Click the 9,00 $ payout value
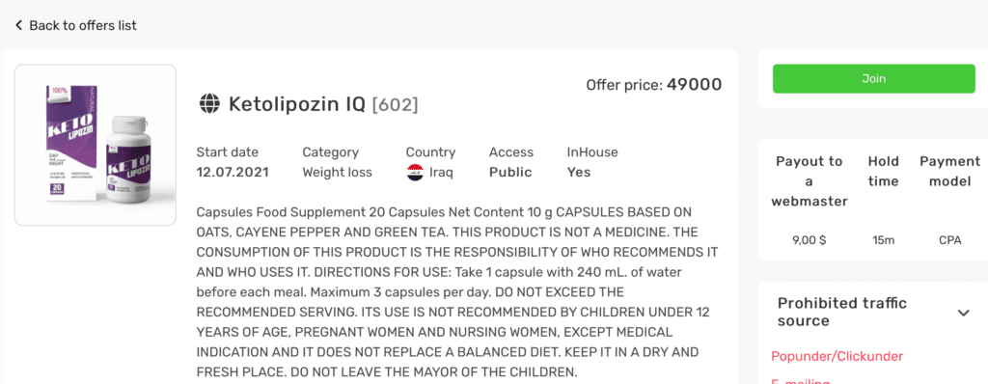The width and height of the screenshot is (988, 384). point(810,240)
